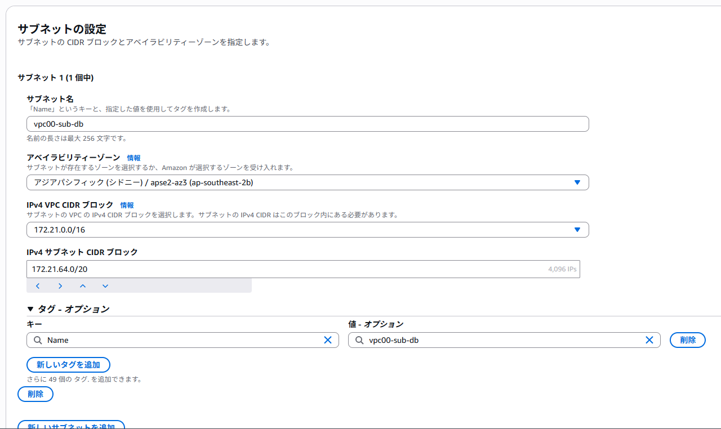Clear the tag value field with its X icon
The width and height of the screenshot is (721, 429).
649,340
